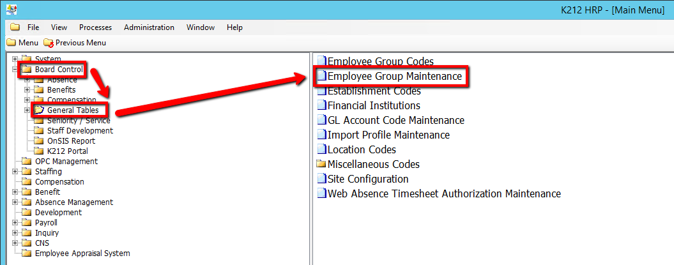Viewport: 674px width, 265px height.
Task: Select the Site Configuration document icon
Action: 321,179
